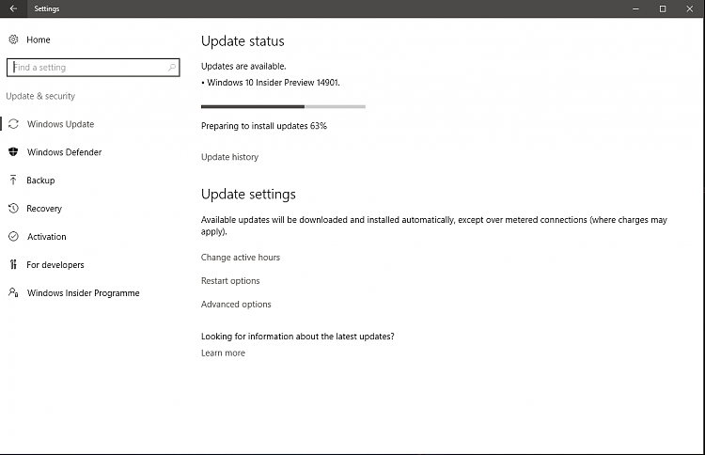This screenshot has height=455, width=705.
Task: Click the Windows Insider Programme person icon
Action: [x=13, y=292]
